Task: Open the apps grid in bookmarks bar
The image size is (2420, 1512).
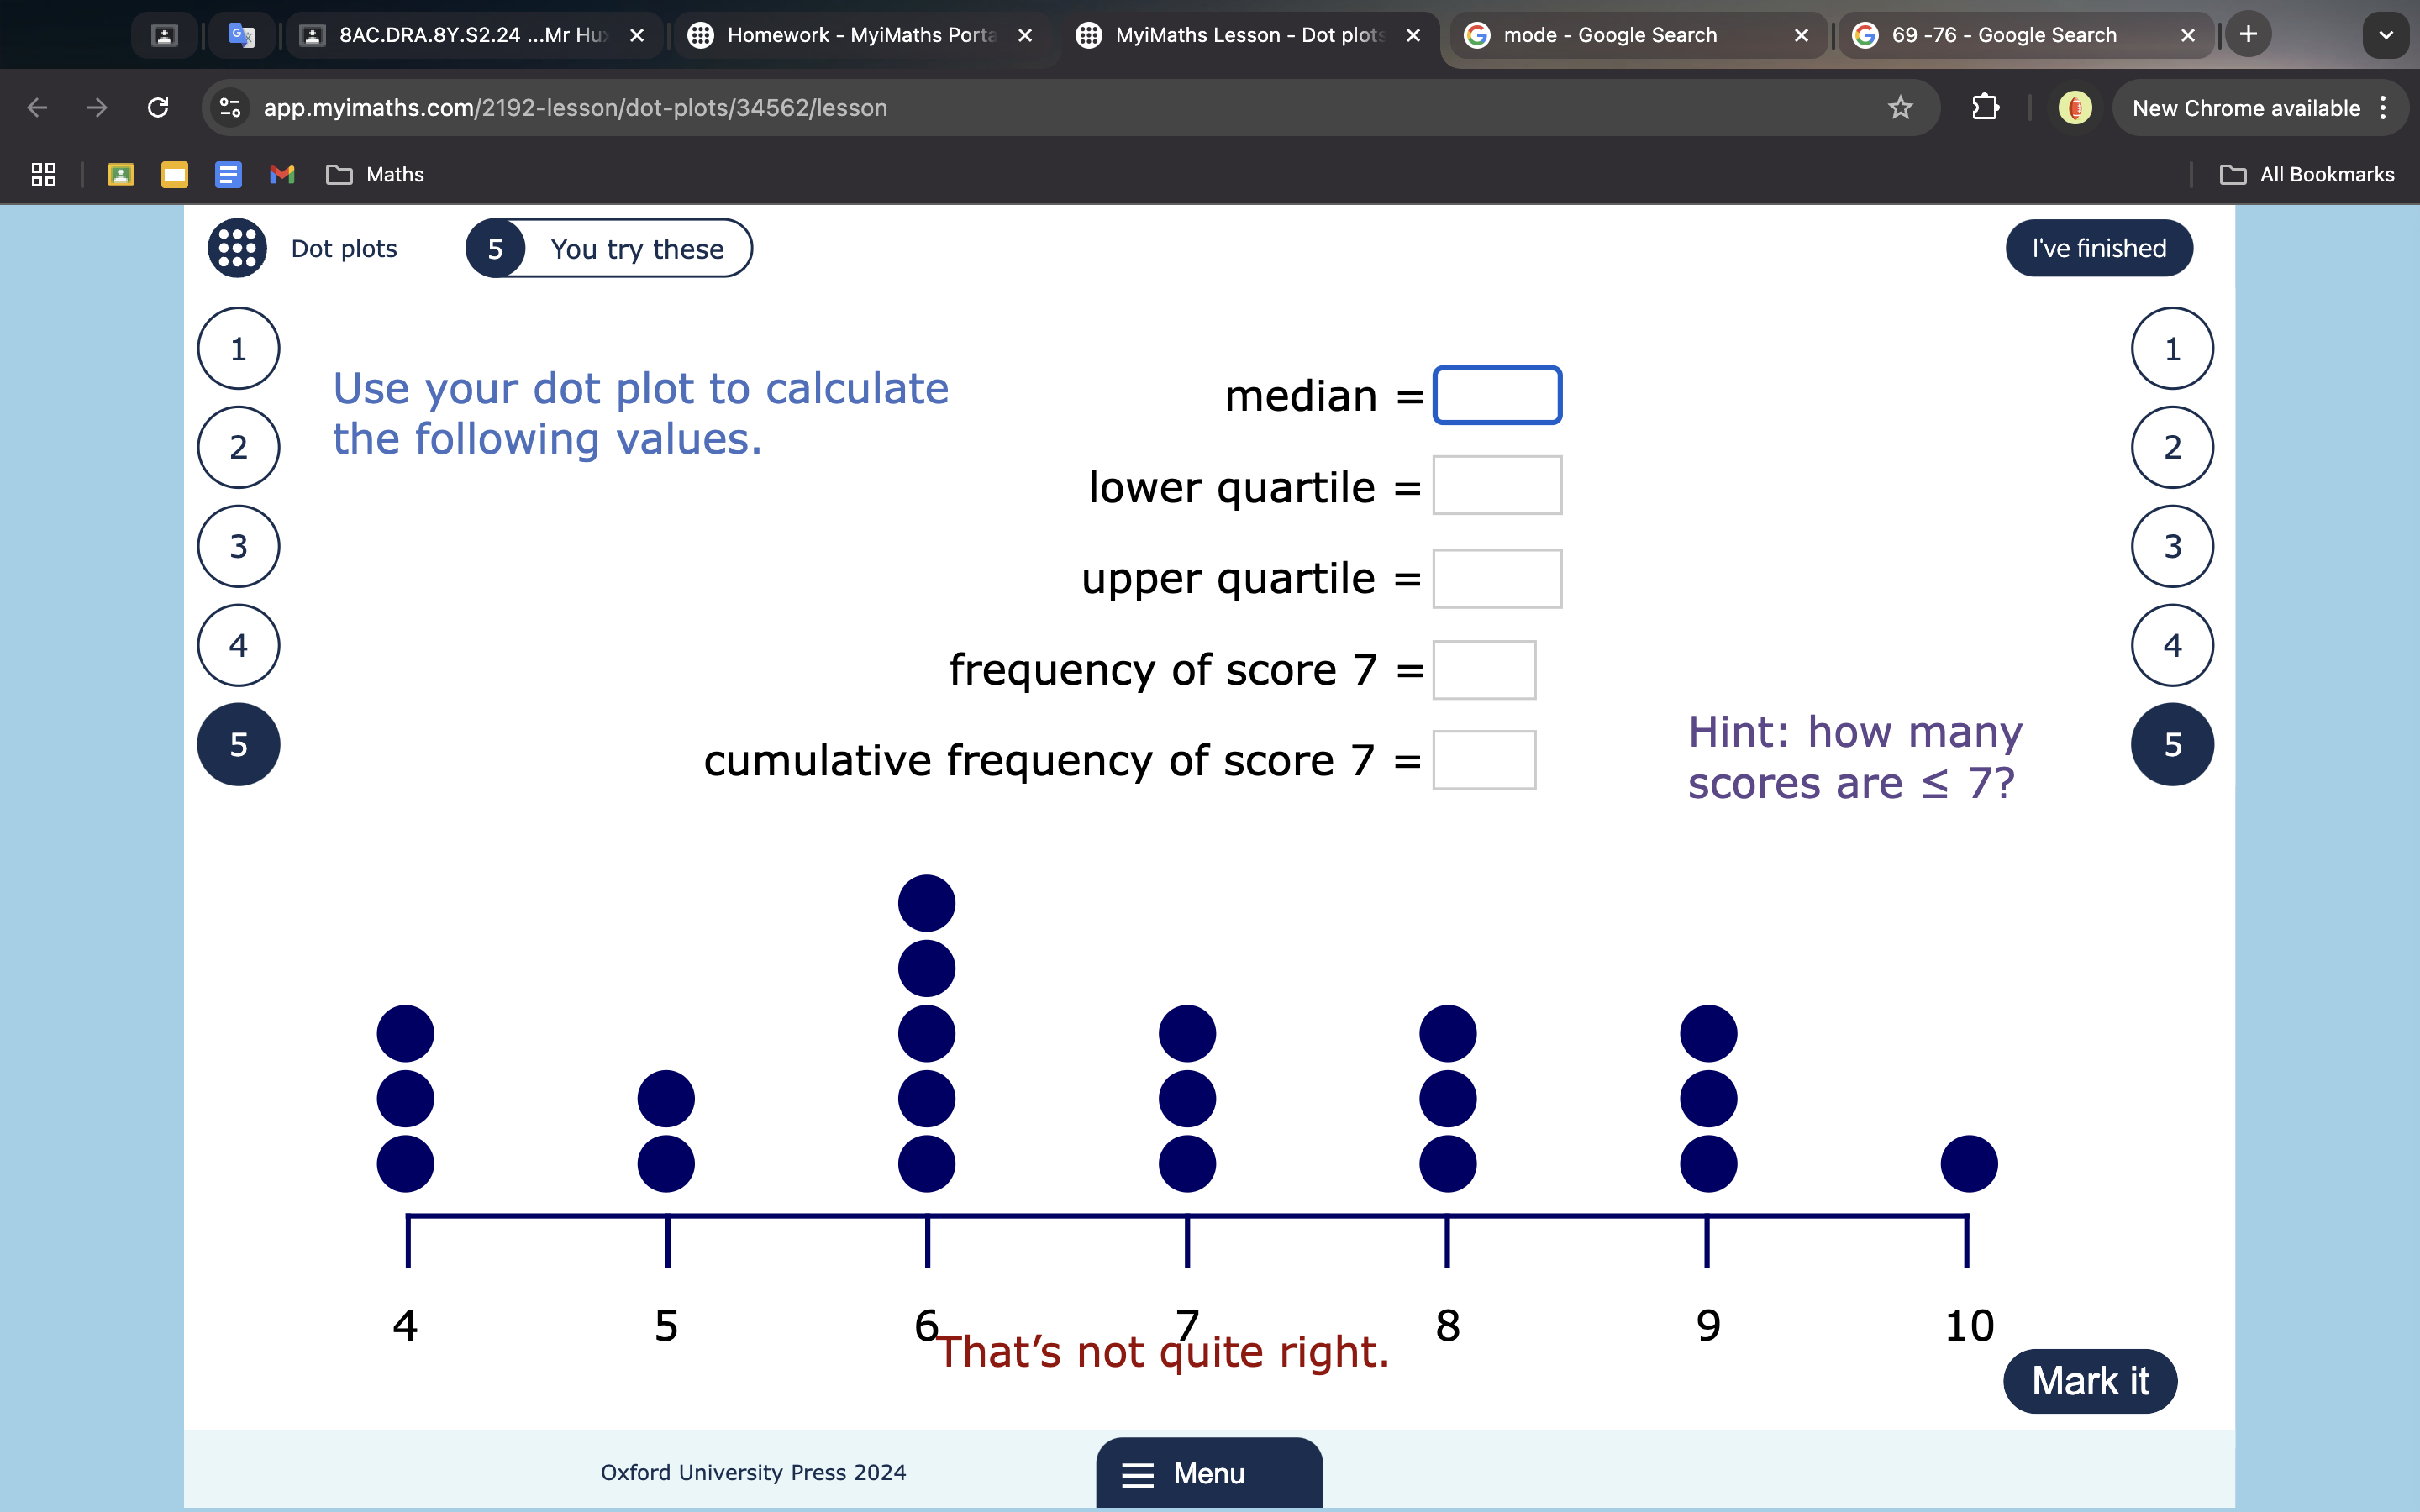Action: (43, 175)
